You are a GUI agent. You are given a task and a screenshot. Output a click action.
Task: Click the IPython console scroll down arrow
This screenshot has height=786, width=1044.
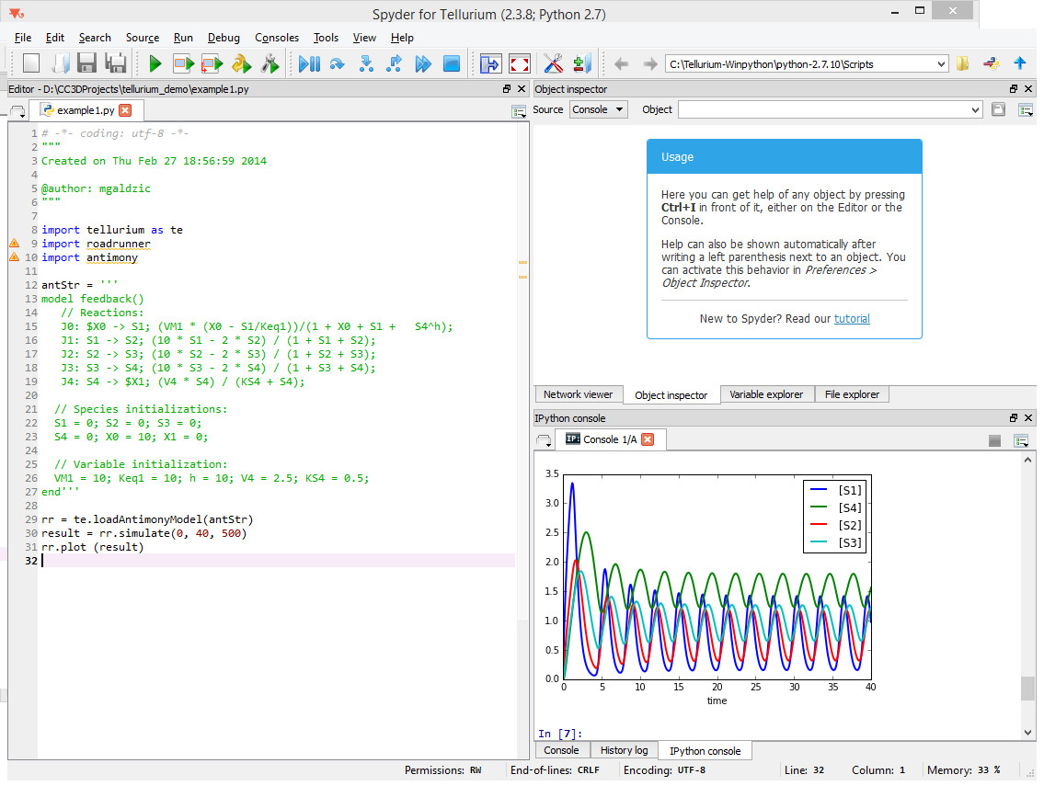click(1028, 732)
